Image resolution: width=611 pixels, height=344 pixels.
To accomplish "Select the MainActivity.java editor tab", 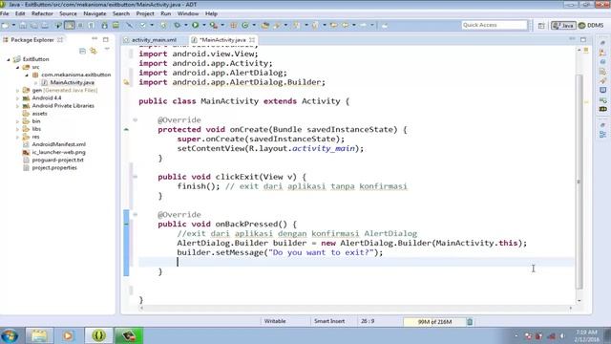I will click(x=222, y=40).
